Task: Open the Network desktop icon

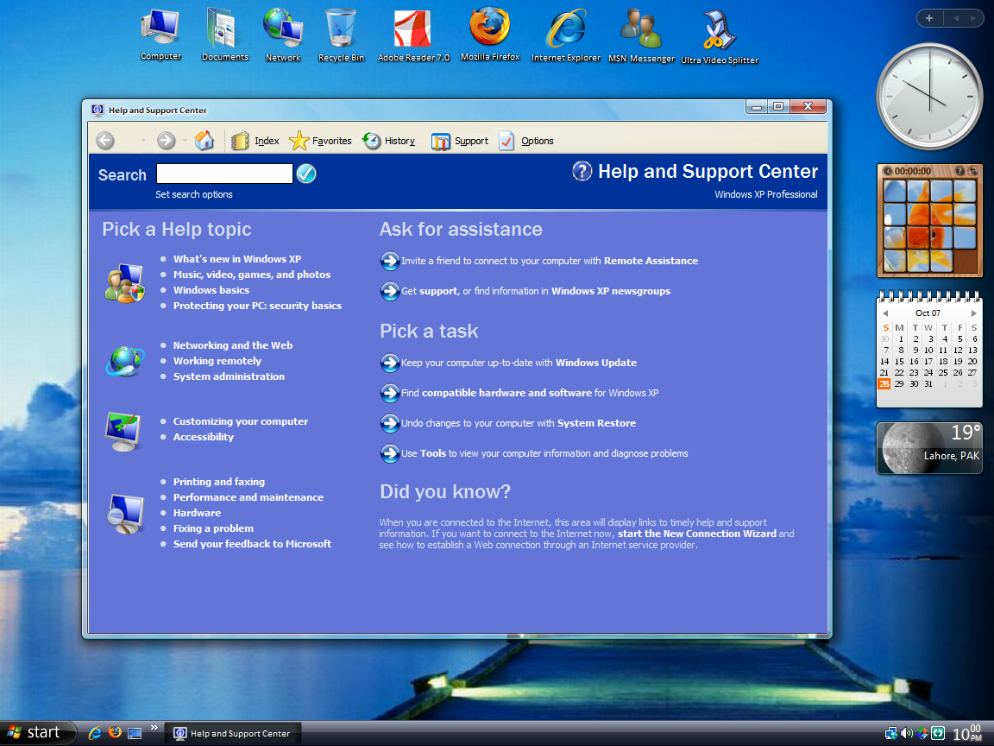Action: click(x=283, y=34)
